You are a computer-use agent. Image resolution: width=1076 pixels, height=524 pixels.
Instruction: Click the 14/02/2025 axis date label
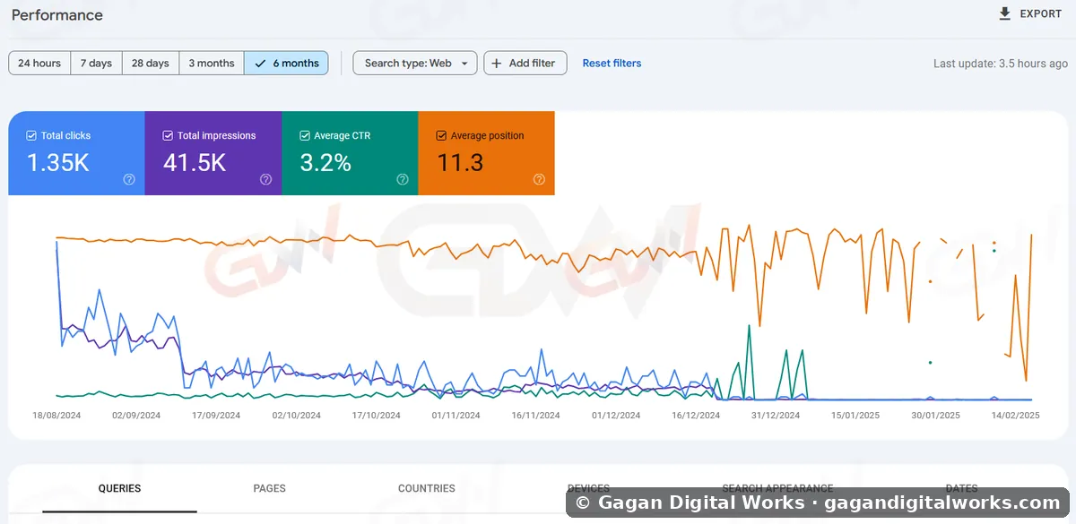(x=1015, y=416)
